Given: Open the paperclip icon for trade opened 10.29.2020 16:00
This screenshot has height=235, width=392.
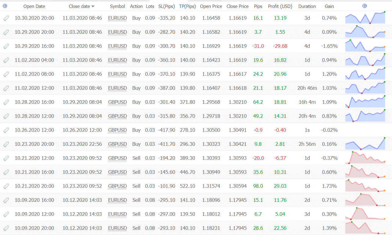Looking at the screenshot, I should pos(6,46).
